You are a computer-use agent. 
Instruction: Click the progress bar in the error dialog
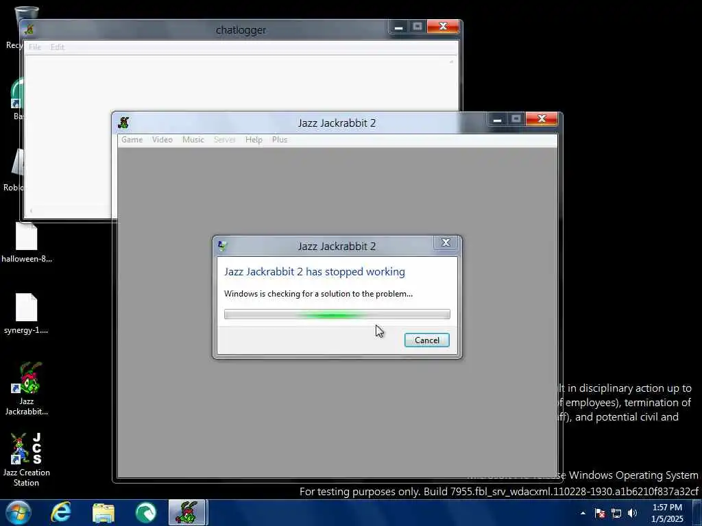coord(337,314)
